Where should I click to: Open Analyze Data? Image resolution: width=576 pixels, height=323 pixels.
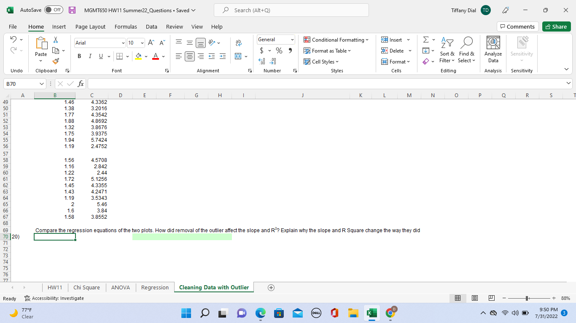point(493,49)
